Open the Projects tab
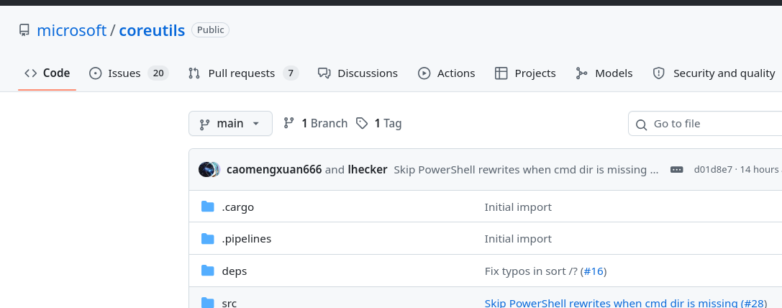The height and width of the screenshot is (308, 782). pyautogui.click(x=525, y=73)
